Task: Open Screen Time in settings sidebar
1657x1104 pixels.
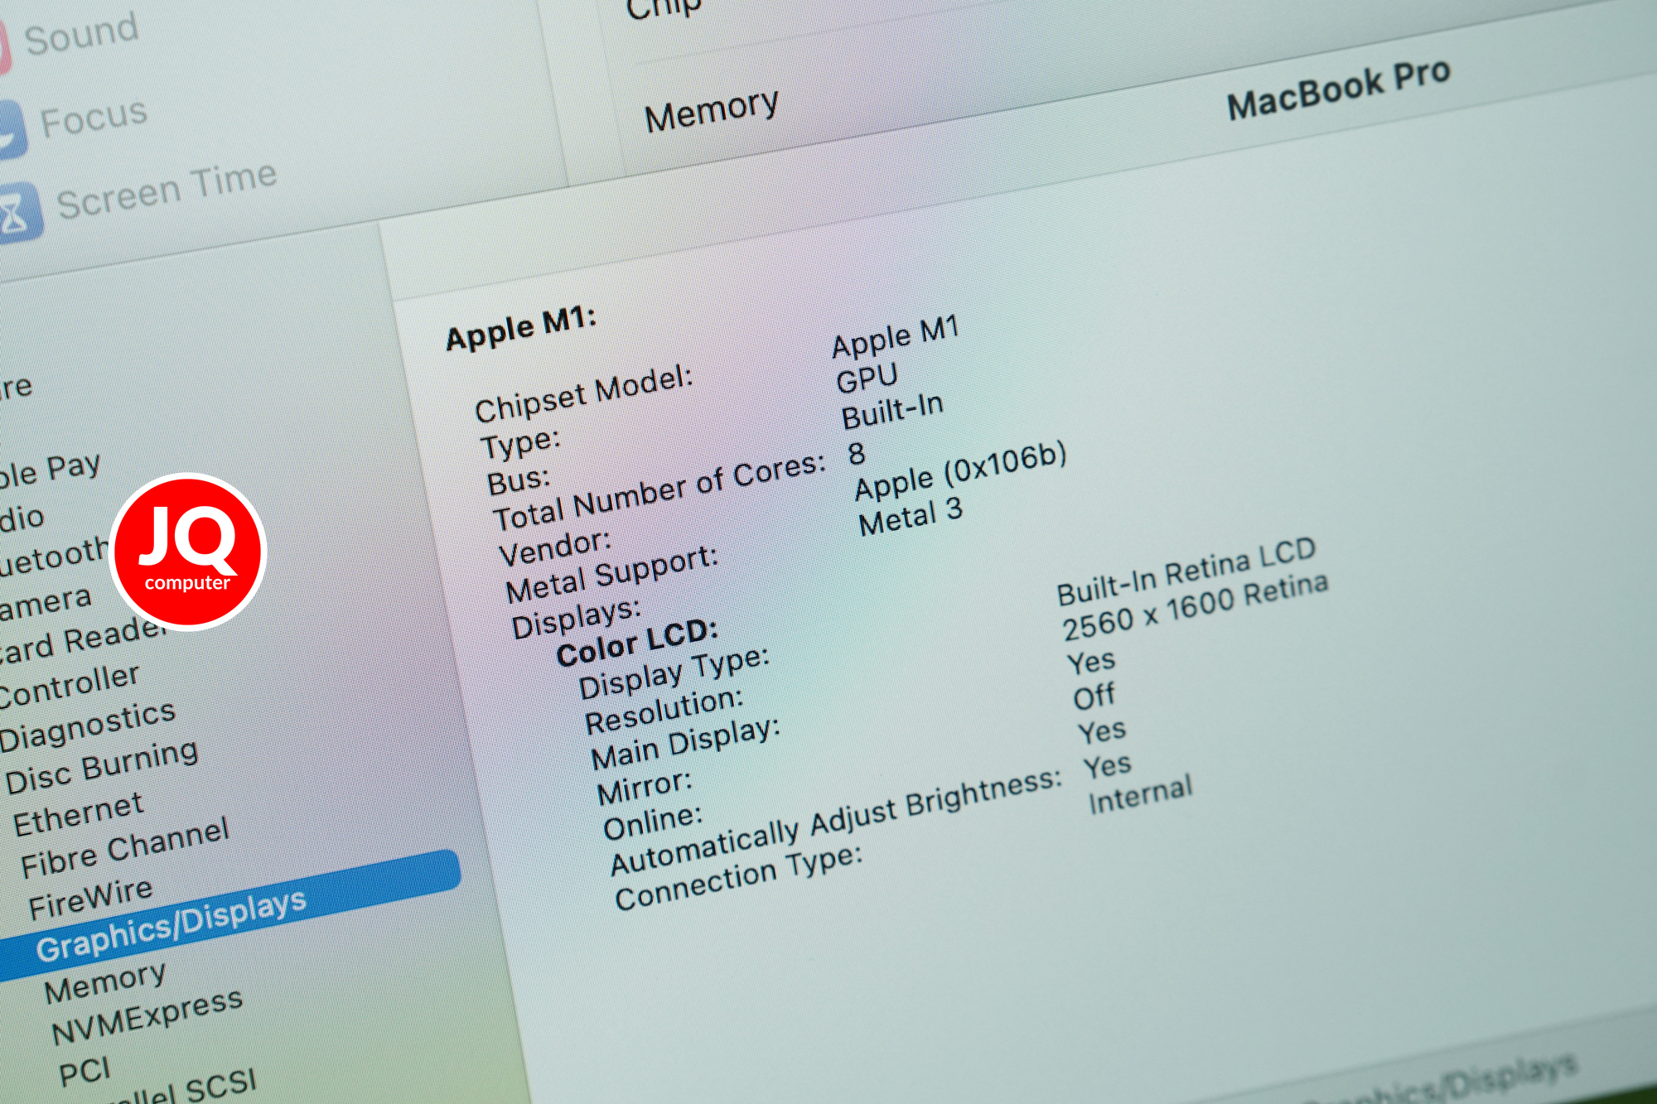Action: tap(167, 191)
